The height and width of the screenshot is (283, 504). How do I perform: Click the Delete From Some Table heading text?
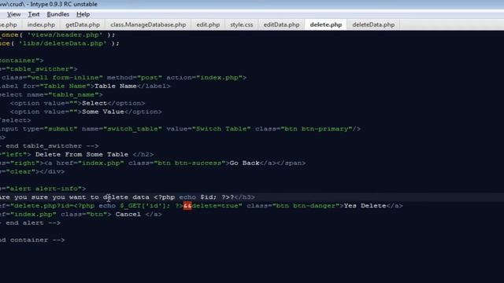(82, 154)
